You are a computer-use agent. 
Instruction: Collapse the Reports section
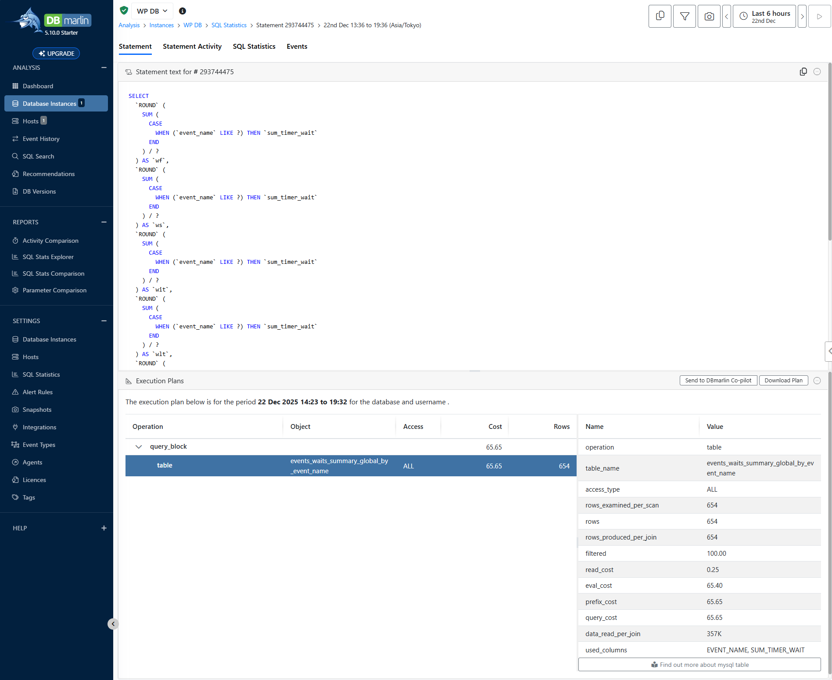tap(104, 222)
